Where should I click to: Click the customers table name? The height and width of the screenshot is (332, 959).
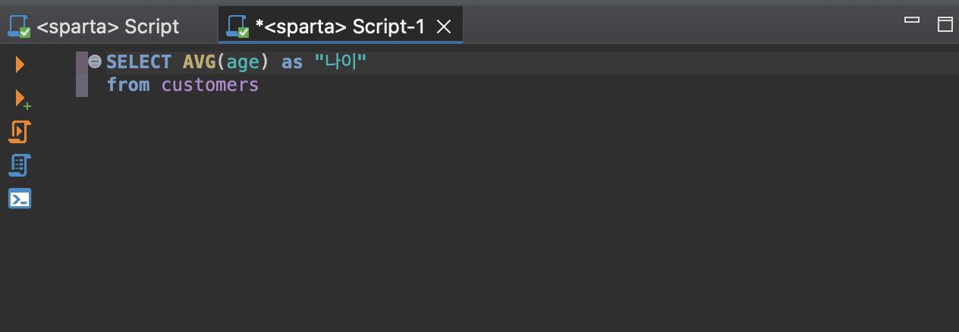[210, 85]
